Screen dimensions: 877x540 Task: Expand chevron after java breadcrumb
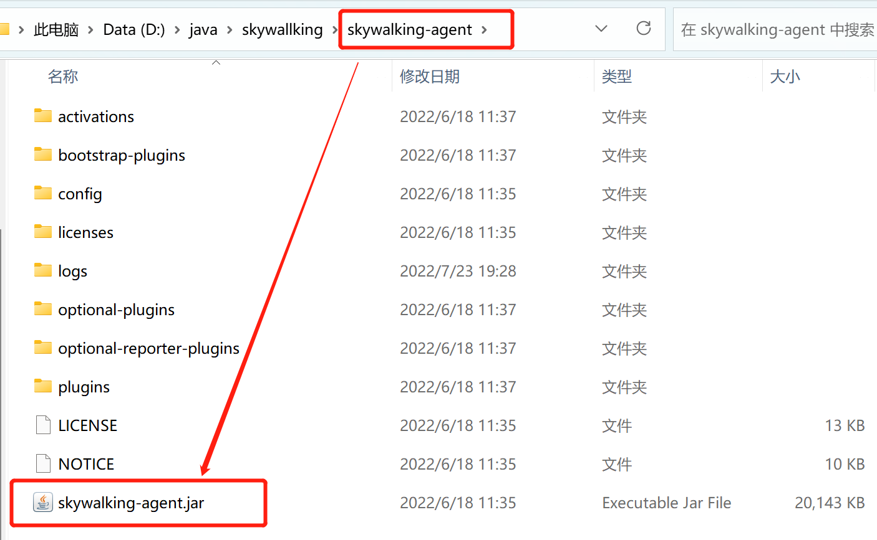[230, 29]
